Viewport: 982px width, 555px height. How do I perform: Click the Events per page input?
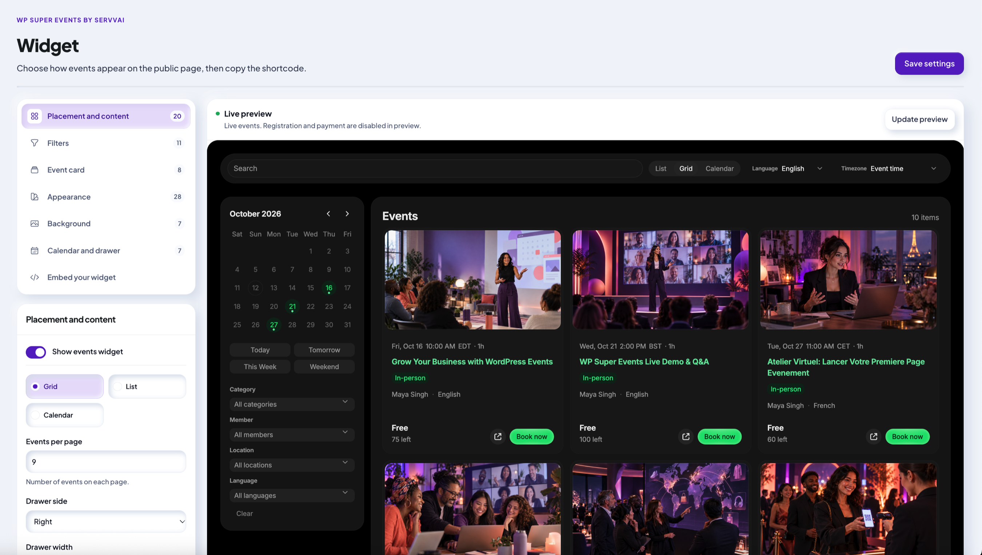coord(106,461)
